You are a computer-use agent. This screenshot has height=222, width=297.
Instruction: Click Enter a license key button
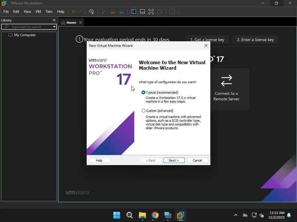click(255, 40)
